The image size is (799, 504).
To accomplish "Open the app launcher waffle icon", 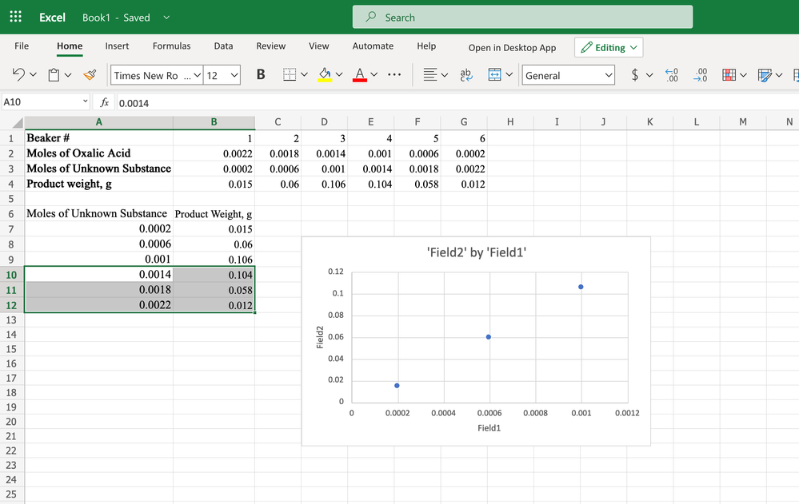I will point(15,17).
